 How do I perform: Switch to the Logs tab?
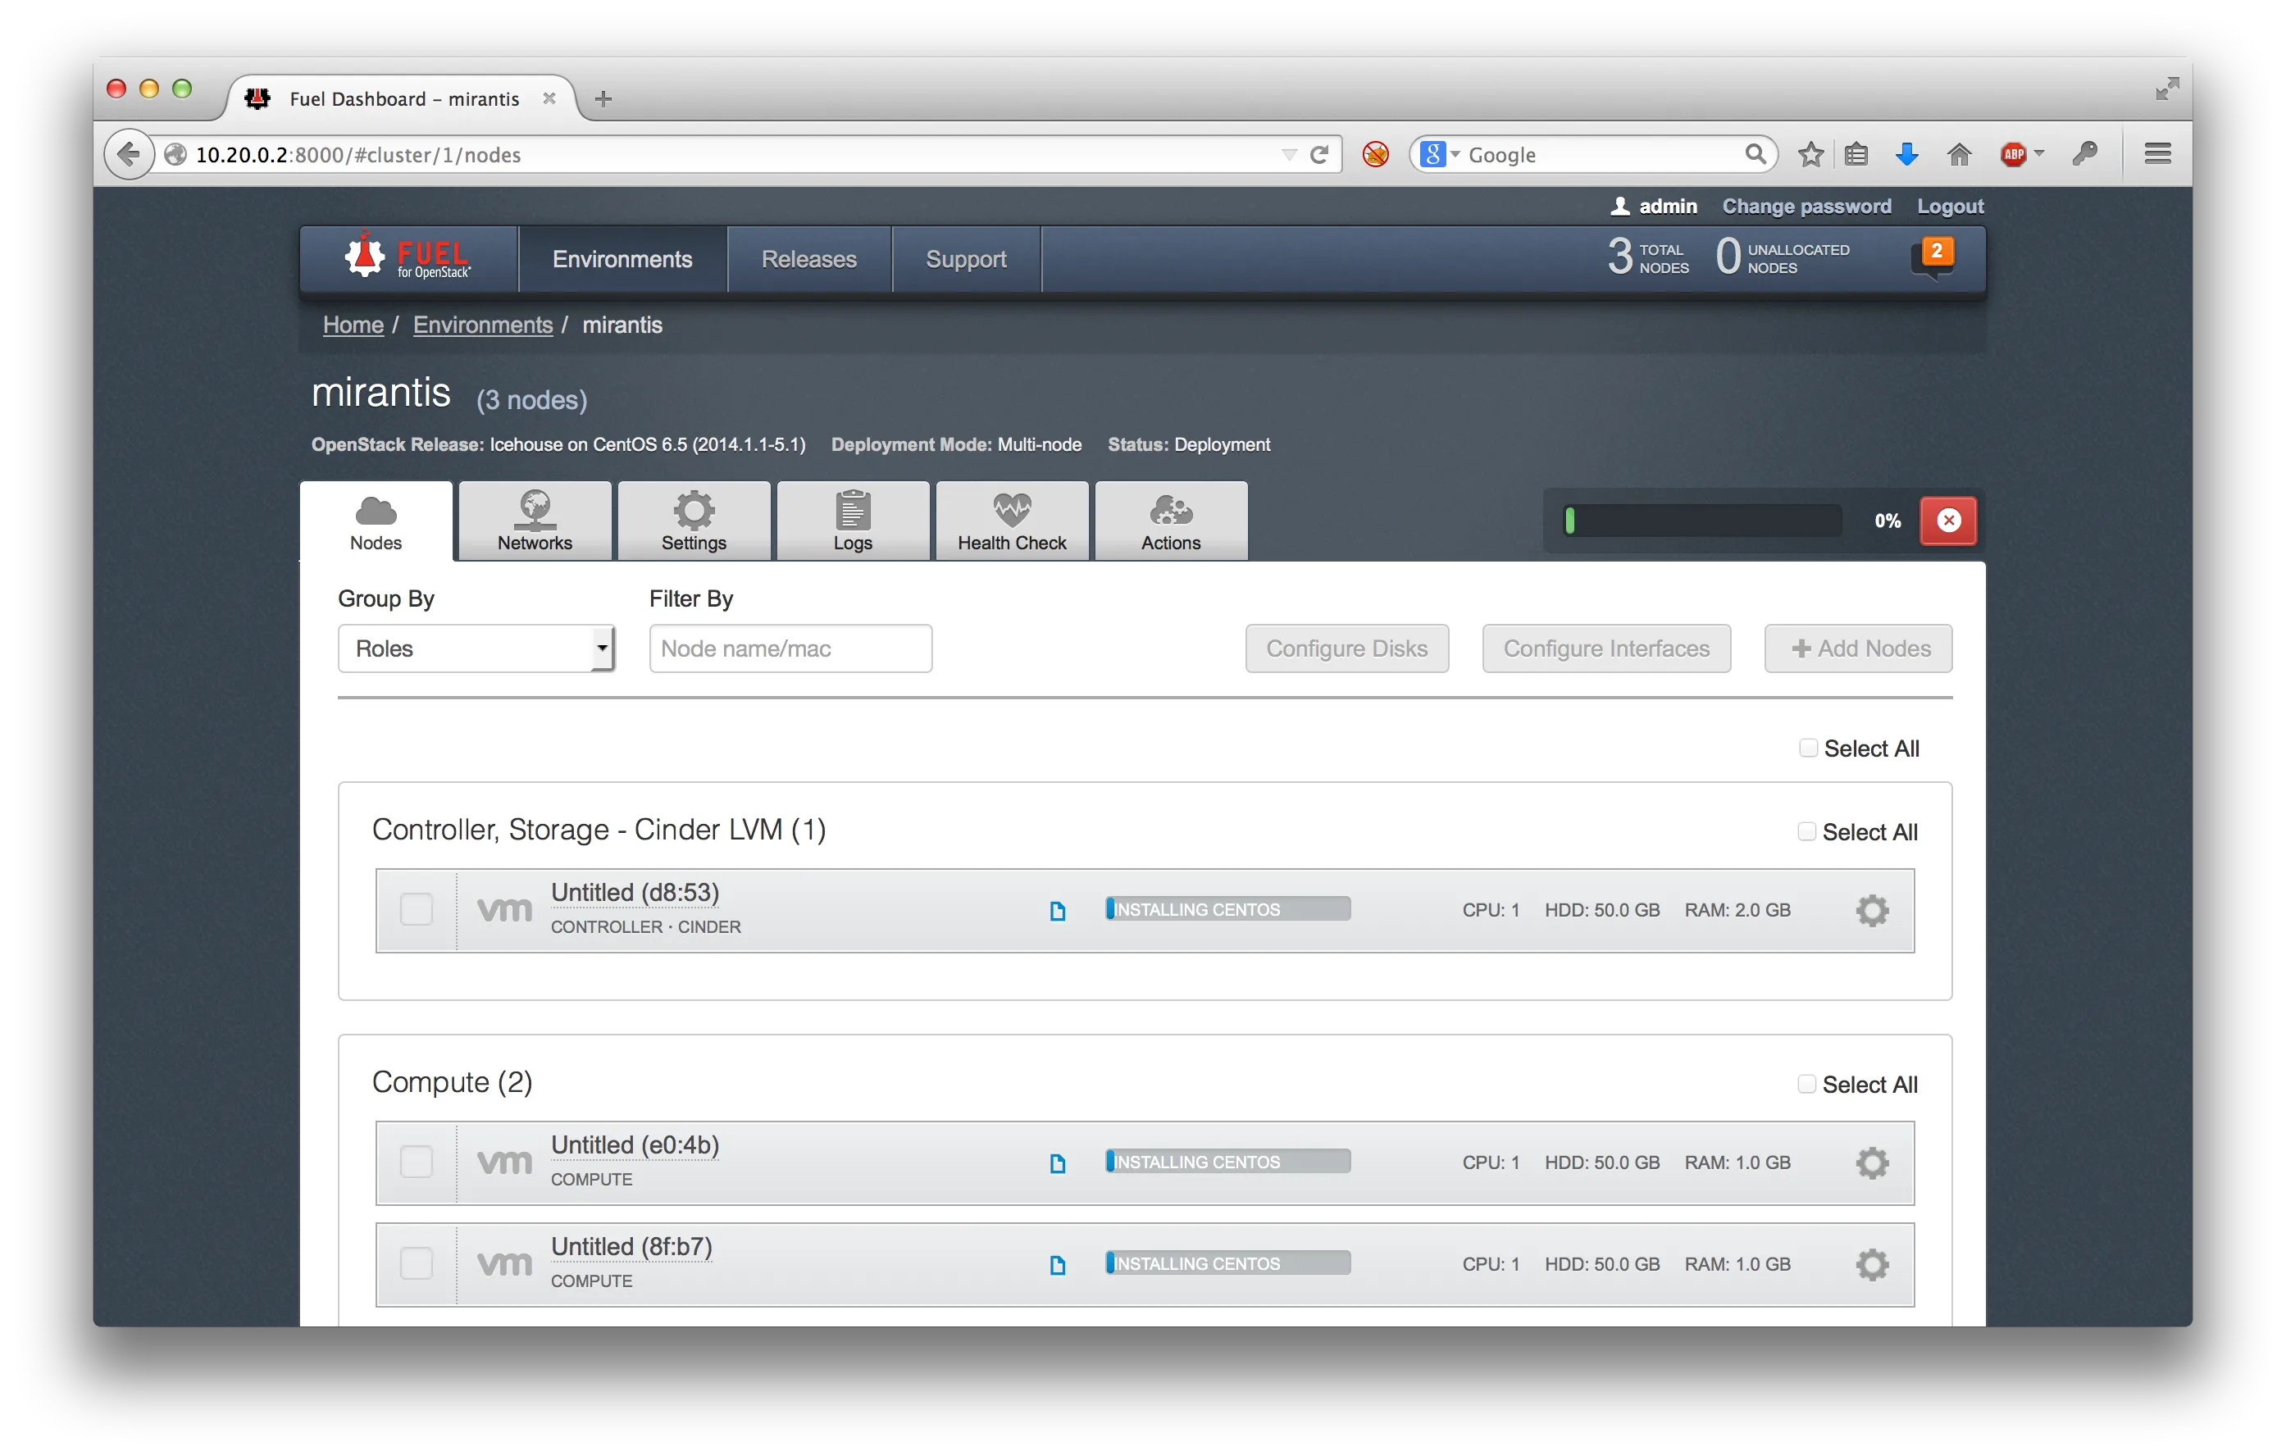(853, 521)
